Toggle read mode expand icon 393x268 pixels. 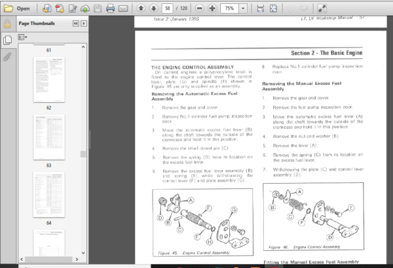[x=322, y=8]
